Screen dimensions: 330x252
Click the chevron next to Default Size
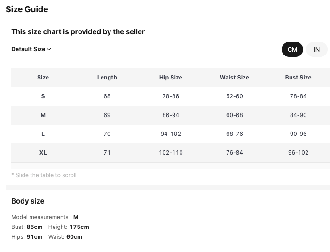pyautogui.click(x=49, y=49)
